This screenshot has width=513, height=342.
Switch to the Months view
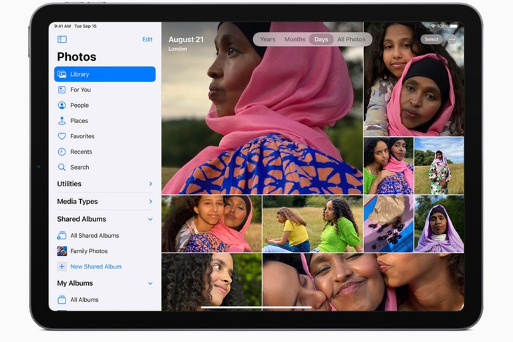point(295,39)
